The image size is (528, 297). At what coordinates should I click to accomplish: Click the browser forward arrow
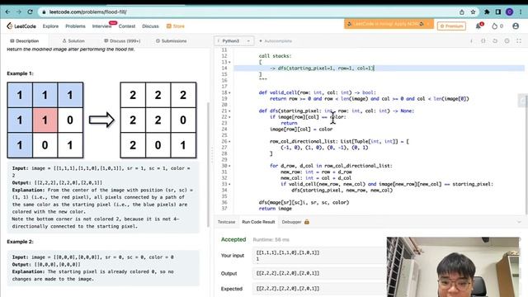(19, 12)
